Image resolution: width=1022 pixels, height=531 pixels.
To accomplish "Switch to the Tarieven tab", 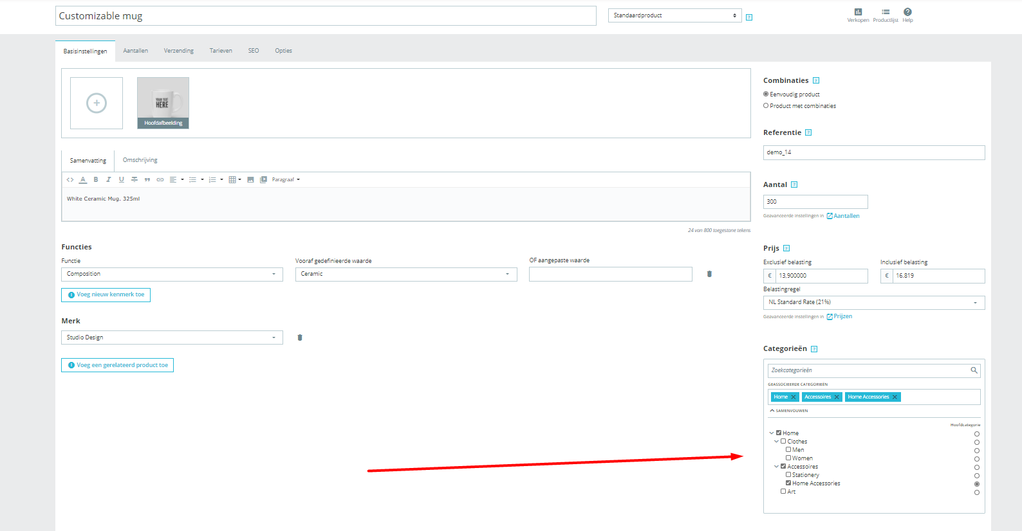I will pos(221,51).
